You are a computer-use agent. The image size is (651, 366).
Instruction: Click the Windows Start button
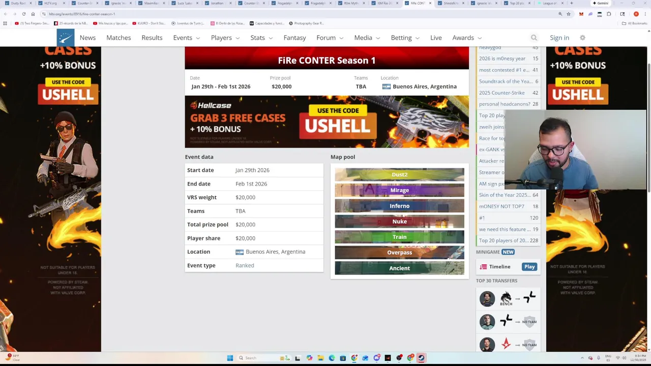coord(230,358)
